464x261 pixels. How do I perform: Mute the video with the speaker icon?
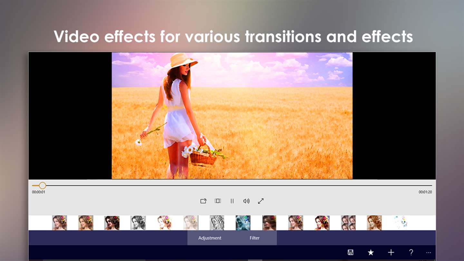[x=247, y=201]
